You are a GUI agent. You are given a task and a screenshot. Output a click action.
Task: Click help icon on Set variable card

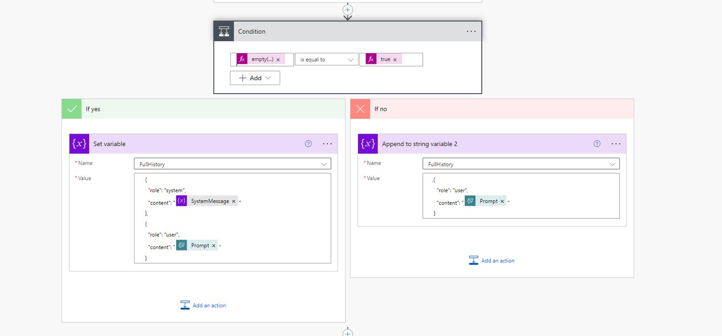pos(308,144)
